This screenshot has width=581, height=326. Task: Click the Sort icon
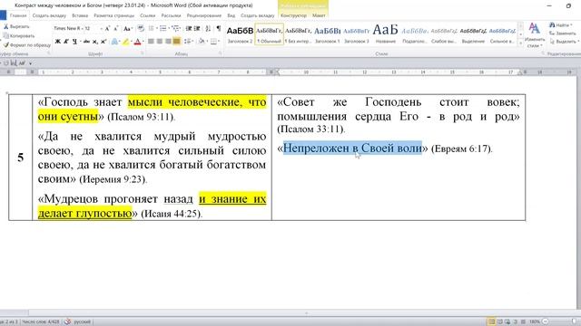(x=208, y=28)
